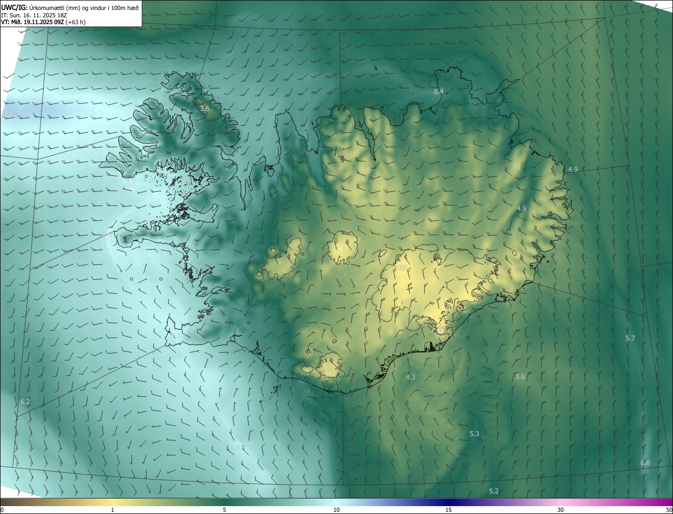Click the 1.1 value label on the glacier
The width and height of the screenshot is (673, 514).
point(341,249)
